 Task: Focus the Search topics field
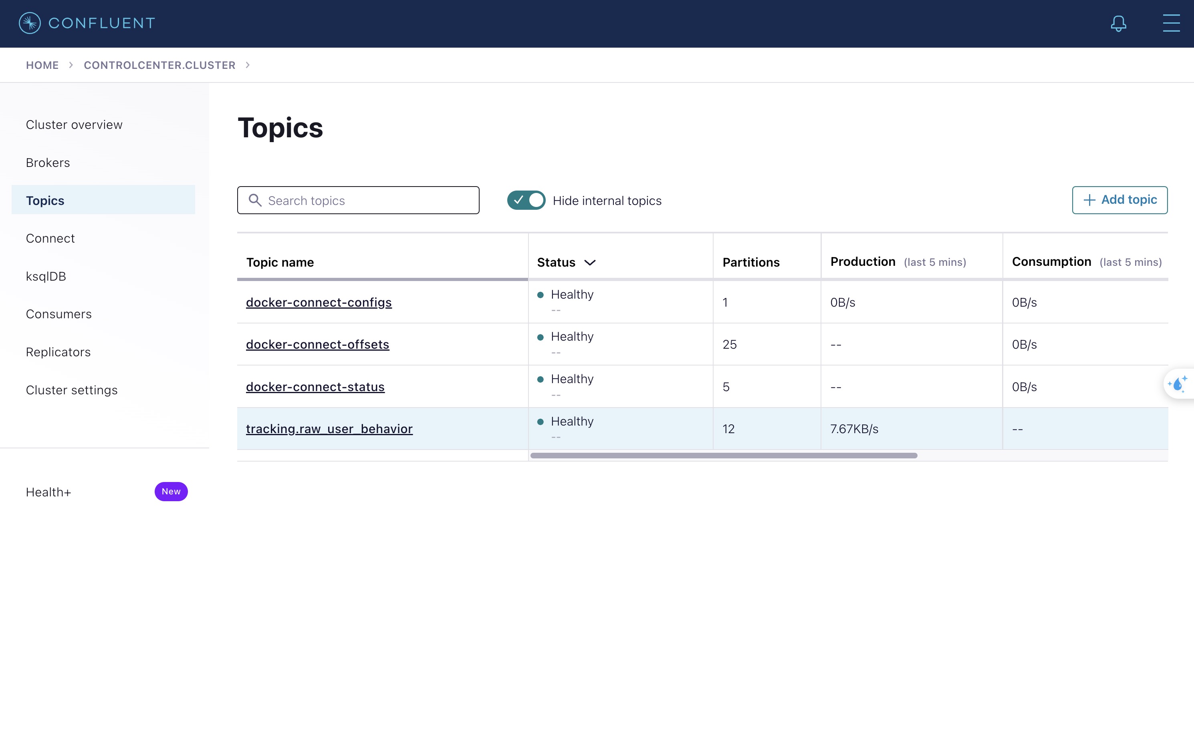tap(358, 200)
